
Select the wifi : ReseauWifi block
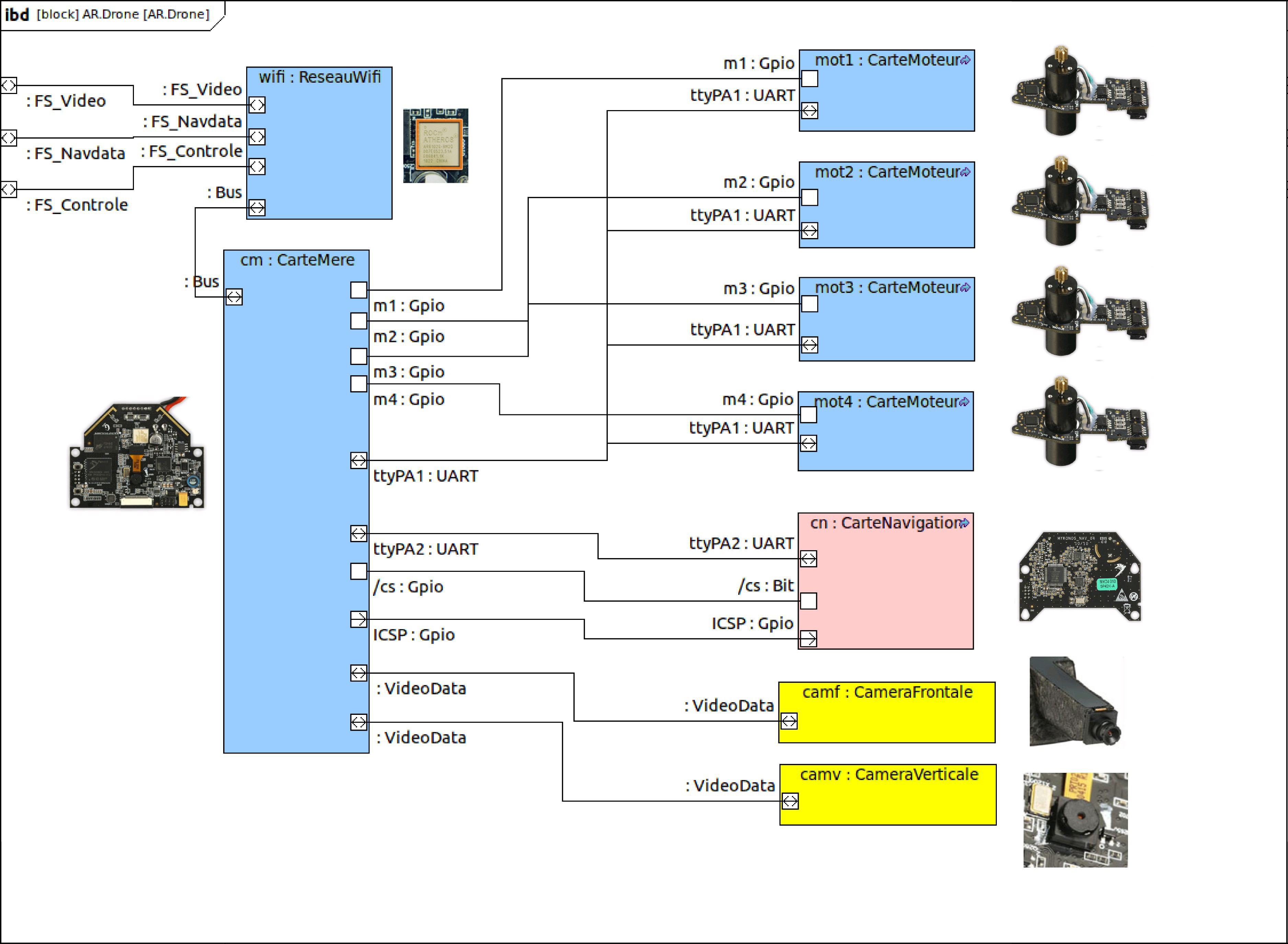click(x=319, y=143)
